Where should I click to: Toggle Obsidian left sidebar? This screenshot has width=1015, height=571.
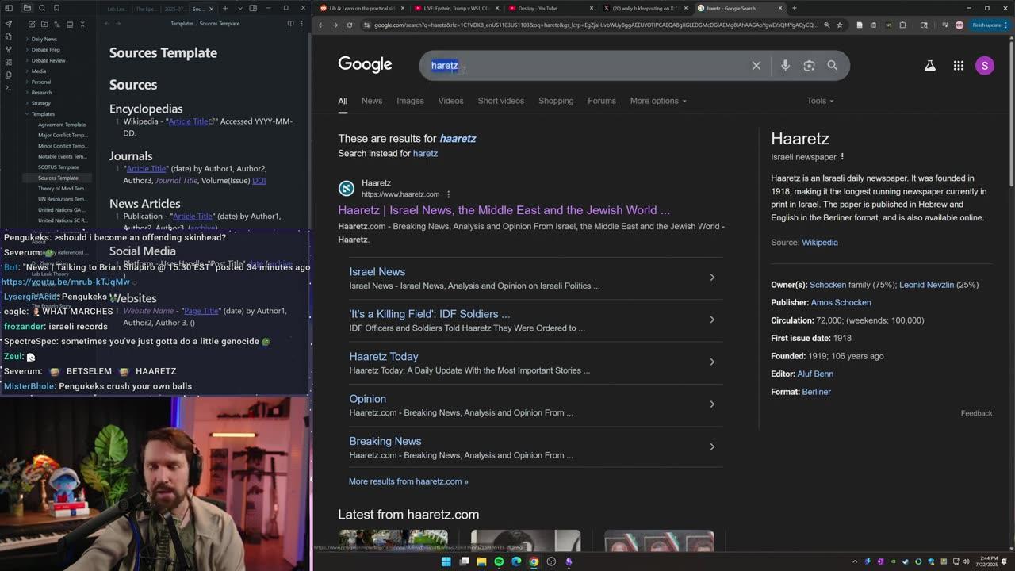(x=9, y=8)
